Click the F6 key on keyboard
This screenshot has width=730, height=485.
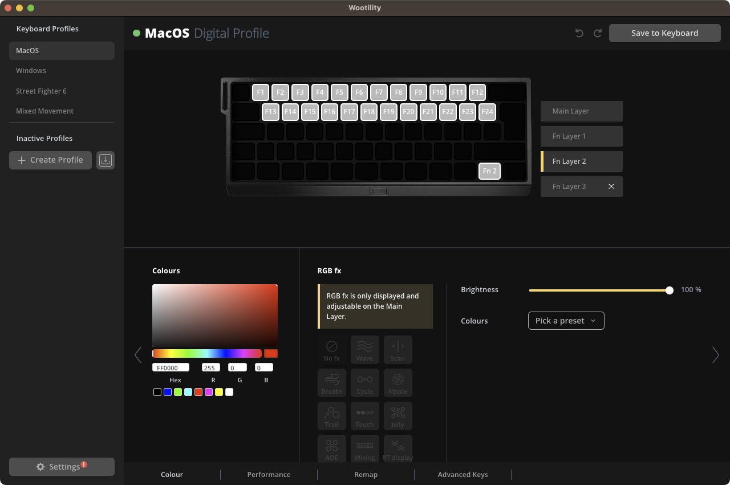click(359, 92)
